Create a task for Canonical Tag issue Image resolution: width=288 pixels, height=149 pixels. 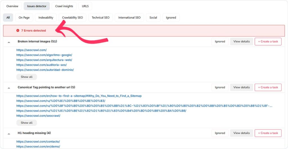(x=268, y=87)
